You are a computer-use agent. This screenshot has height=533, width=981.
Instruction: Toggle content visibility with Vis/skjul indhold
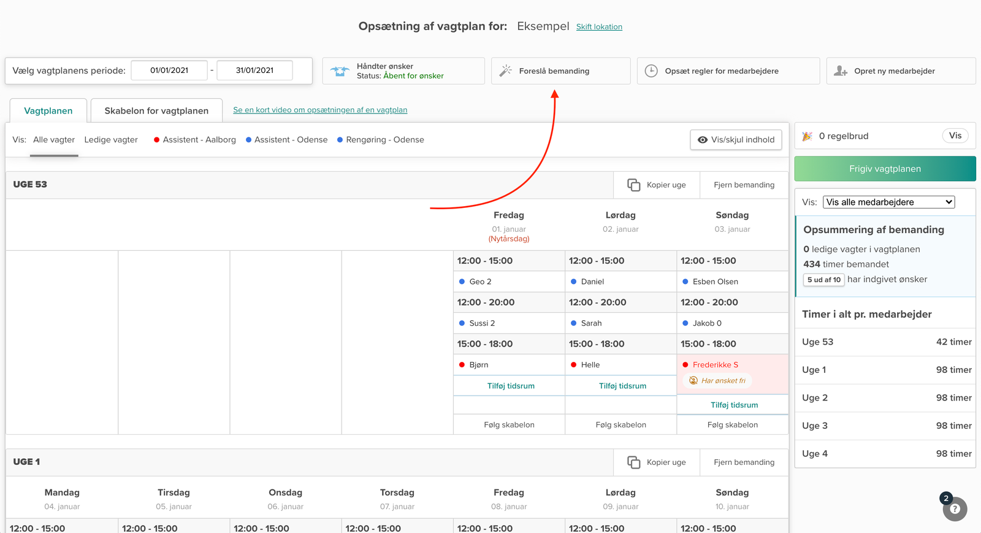736,140
